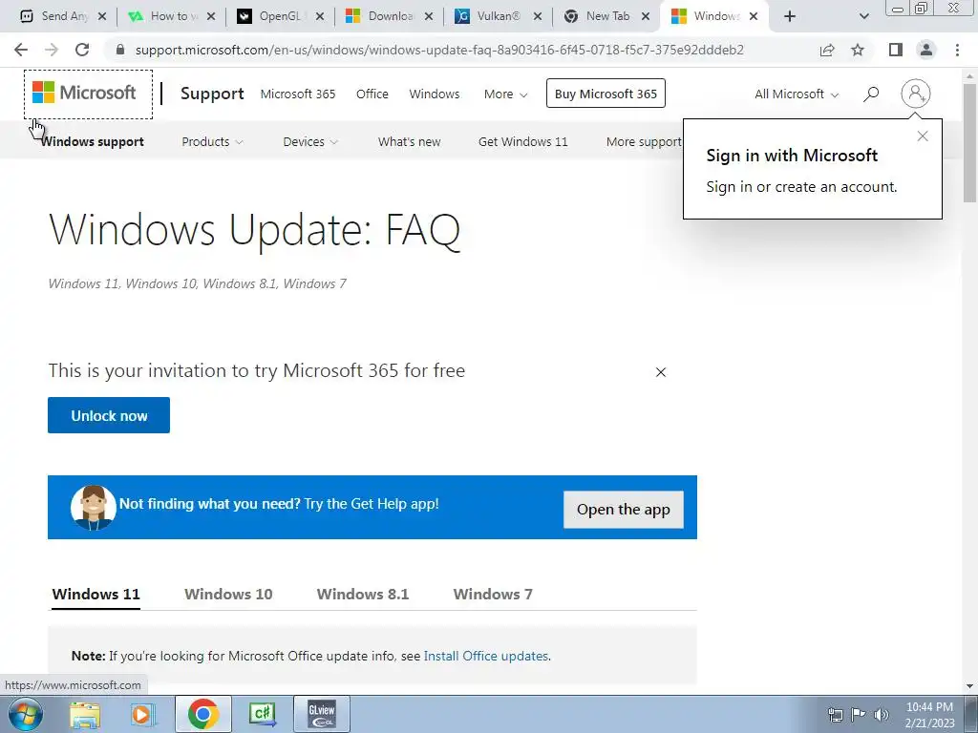Open GLview from the taskbar
978x733 pixels.
pyautogui.click(x=322, y=714)
